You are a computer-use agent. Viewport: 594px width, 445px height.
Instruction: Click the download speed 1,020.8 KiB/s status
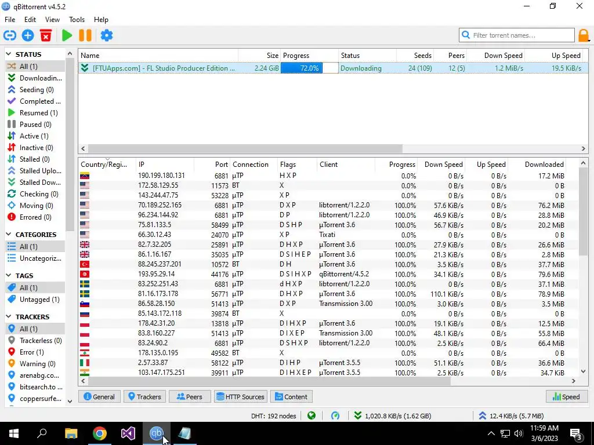click(393, 416)
